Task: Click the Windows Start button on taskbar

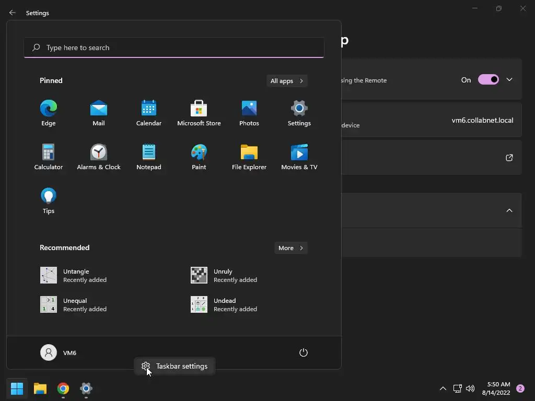Action: (x=17, y=388)
